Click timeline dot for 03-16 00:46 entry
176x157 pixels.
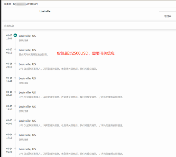click(x=15, y=92)
